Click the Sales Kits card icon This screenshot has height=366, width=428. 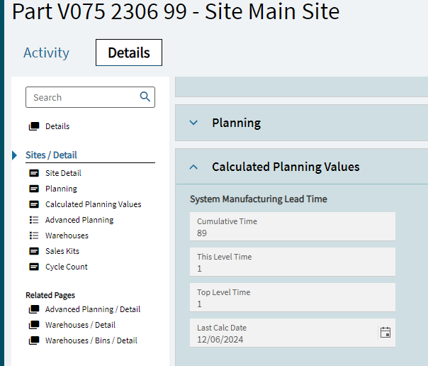tap(34, 251)
